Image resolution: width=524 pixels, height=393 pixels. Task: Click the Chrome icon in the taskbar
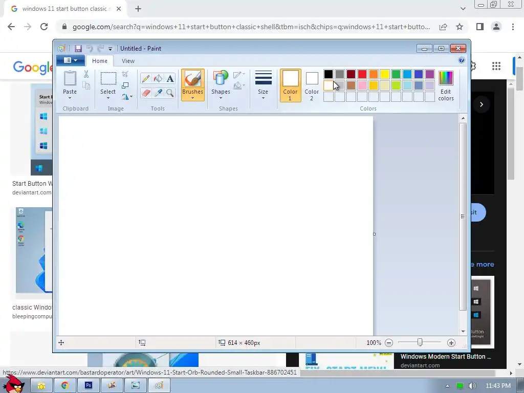[65, 385]
